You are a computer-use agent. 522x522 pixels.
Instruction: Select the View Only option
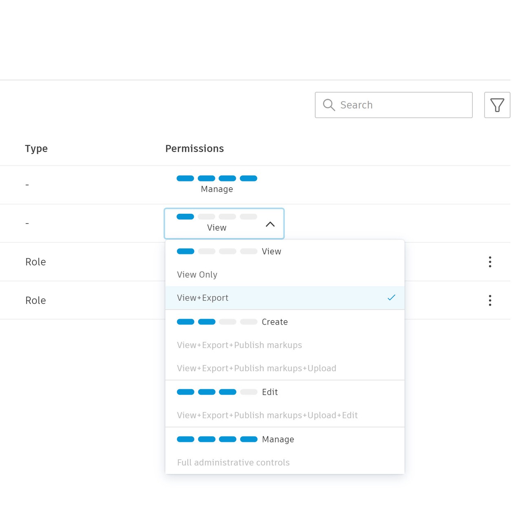(x=285, y=274)
